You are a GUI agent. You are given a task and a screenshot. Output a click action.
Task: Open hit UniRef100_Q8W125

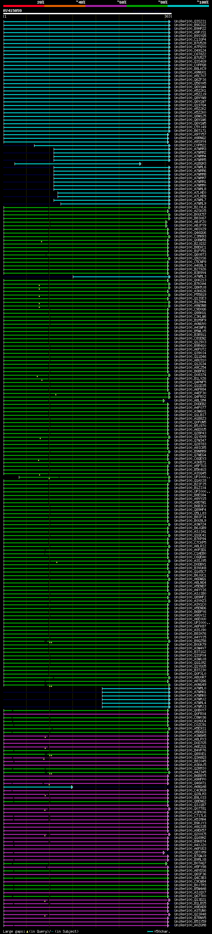pyautogui.click(x=190, y=116)
